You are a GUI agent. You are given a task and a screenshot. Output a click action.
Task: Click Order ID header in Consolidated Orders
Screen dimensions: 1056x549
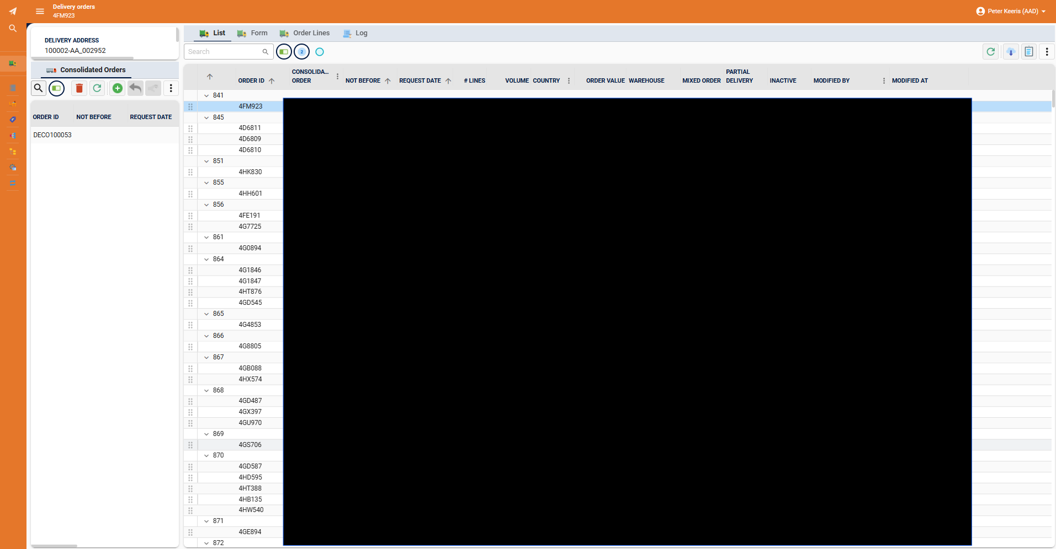[x=46, y=117]
